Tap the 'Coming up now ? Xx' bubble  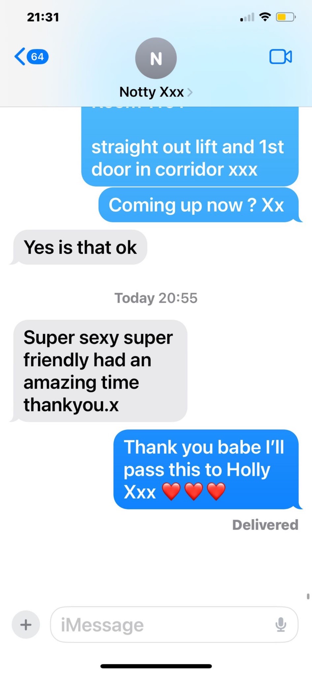tap(198, 205)
